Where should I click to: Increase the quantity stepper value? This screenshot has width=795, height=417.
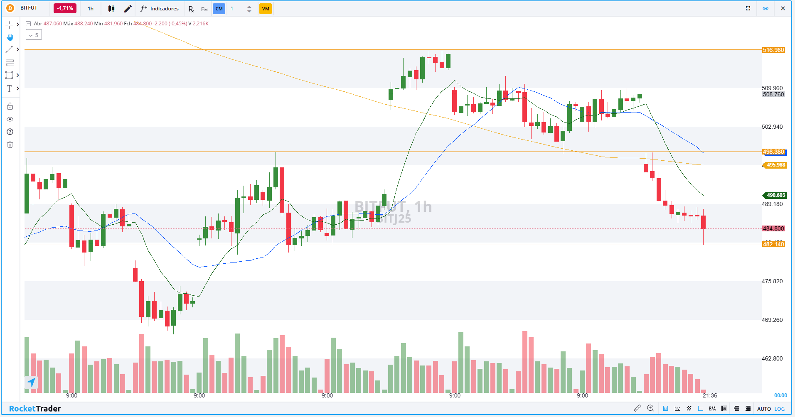[x=249, y=7]
